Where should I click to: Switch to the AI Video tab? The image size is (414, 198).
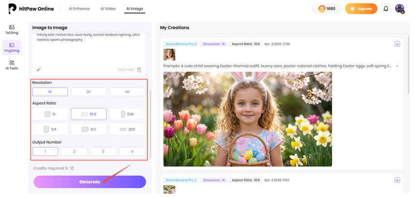[108, 9]
